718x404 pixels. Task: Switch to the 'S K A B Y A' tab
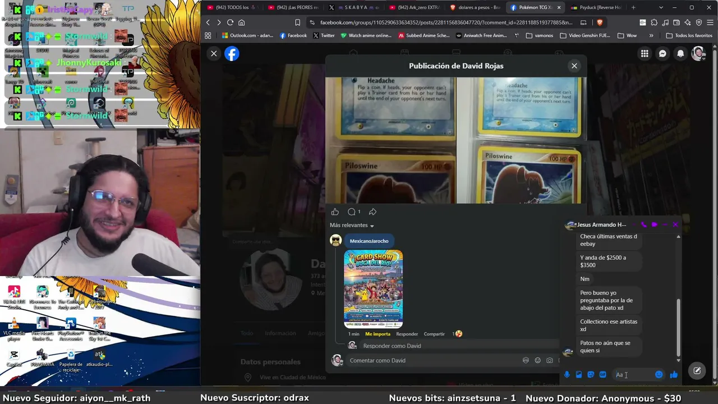(x=353, y=7)
